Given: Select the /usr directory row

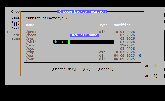Looking at the screenshot, I should [80, 55].
